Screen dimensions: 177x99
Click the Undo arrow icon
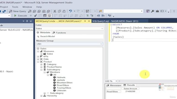(x=71, y=11)
